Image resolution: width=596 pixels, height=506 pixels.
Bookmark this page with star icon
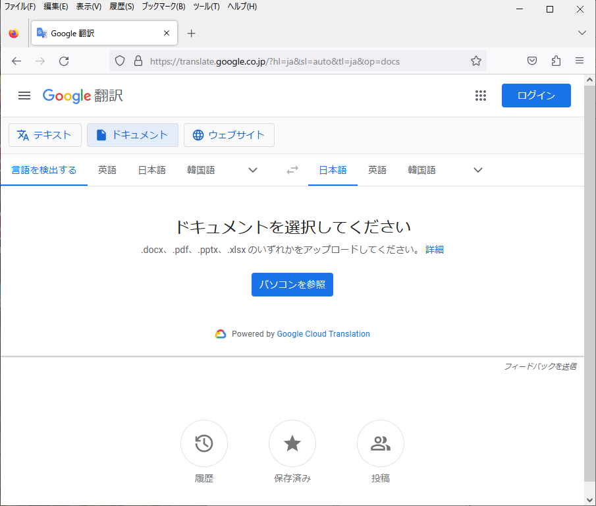pyautogui.click(x=476, y=61)
